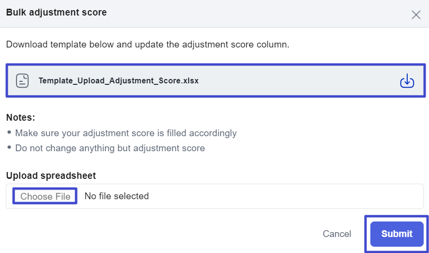Click the bullet before the first note
The height and width of the screenshot is (253, 429).
click(x=9, y=132)
